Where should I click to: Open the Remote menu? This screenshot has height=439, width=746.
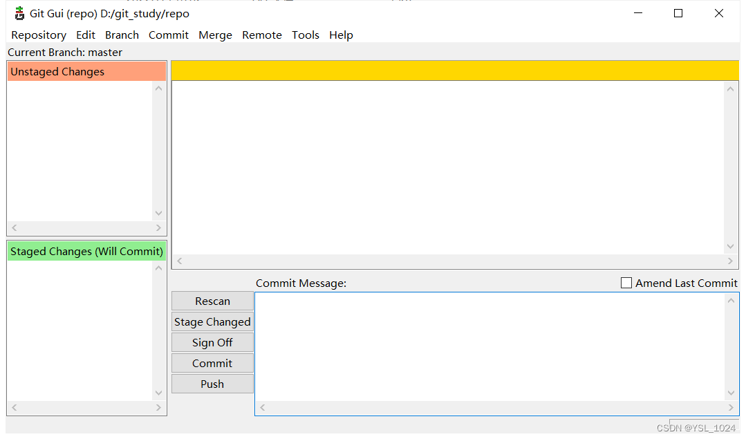(261, 35)
